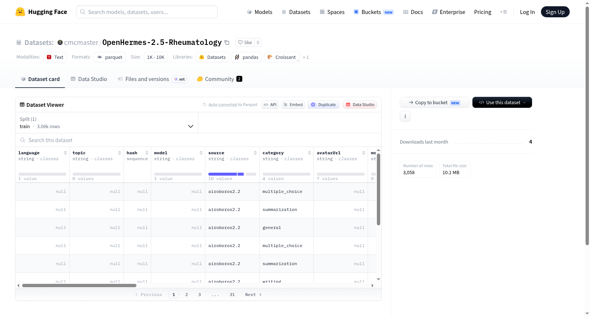Focus the Search models, datasets, users field
This screenshot has width=590, height=317.
pyautogui.click(x=147, y=12)
